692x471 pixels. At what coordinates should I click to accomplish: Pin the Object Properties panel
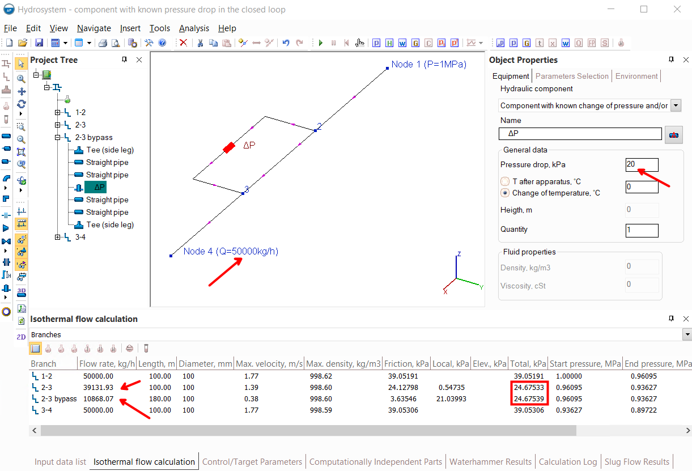point(671,60)
